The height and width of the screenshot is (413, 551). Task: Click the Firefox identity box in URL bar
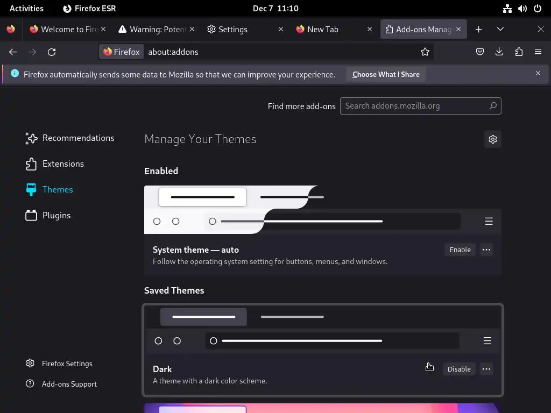[x=121, y=52]
